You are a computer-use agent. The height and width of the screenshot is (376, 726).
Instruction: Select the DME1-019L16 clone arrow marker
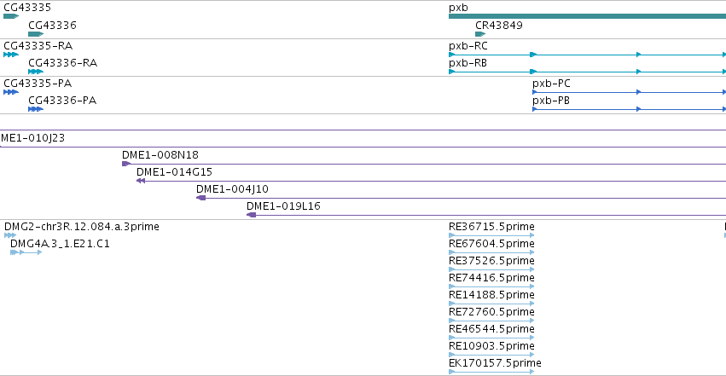(252, 215)
